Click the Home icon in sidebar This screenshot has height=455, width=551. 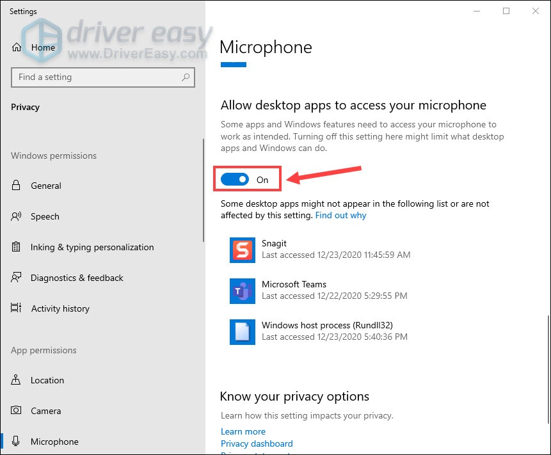point(16,47)
